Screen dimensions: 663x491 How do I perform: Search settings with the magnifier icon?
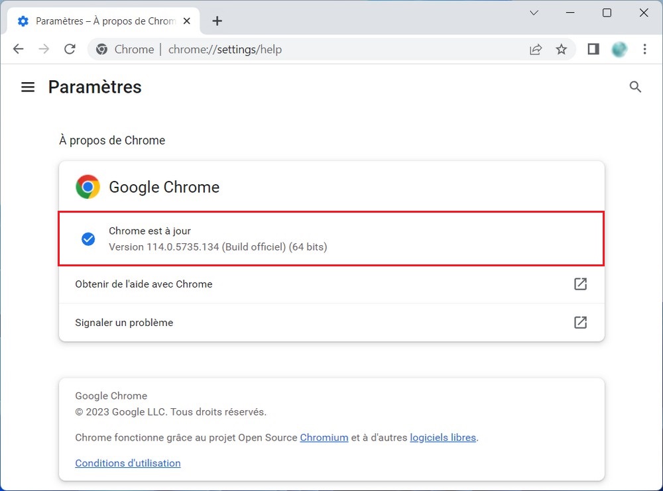[x=635, y=87]
